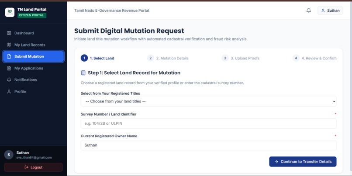Click step 1 circle in the progress stepper
352x176 pixels.
click(x=84, y=58)
